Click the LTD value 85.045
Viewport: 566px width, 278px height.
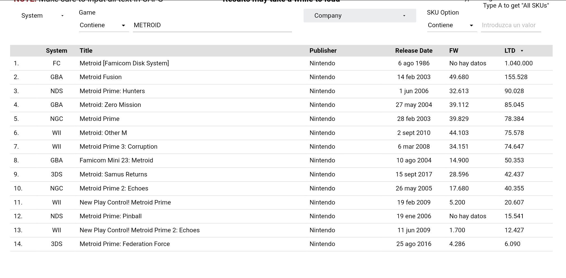tap(514, 105)
